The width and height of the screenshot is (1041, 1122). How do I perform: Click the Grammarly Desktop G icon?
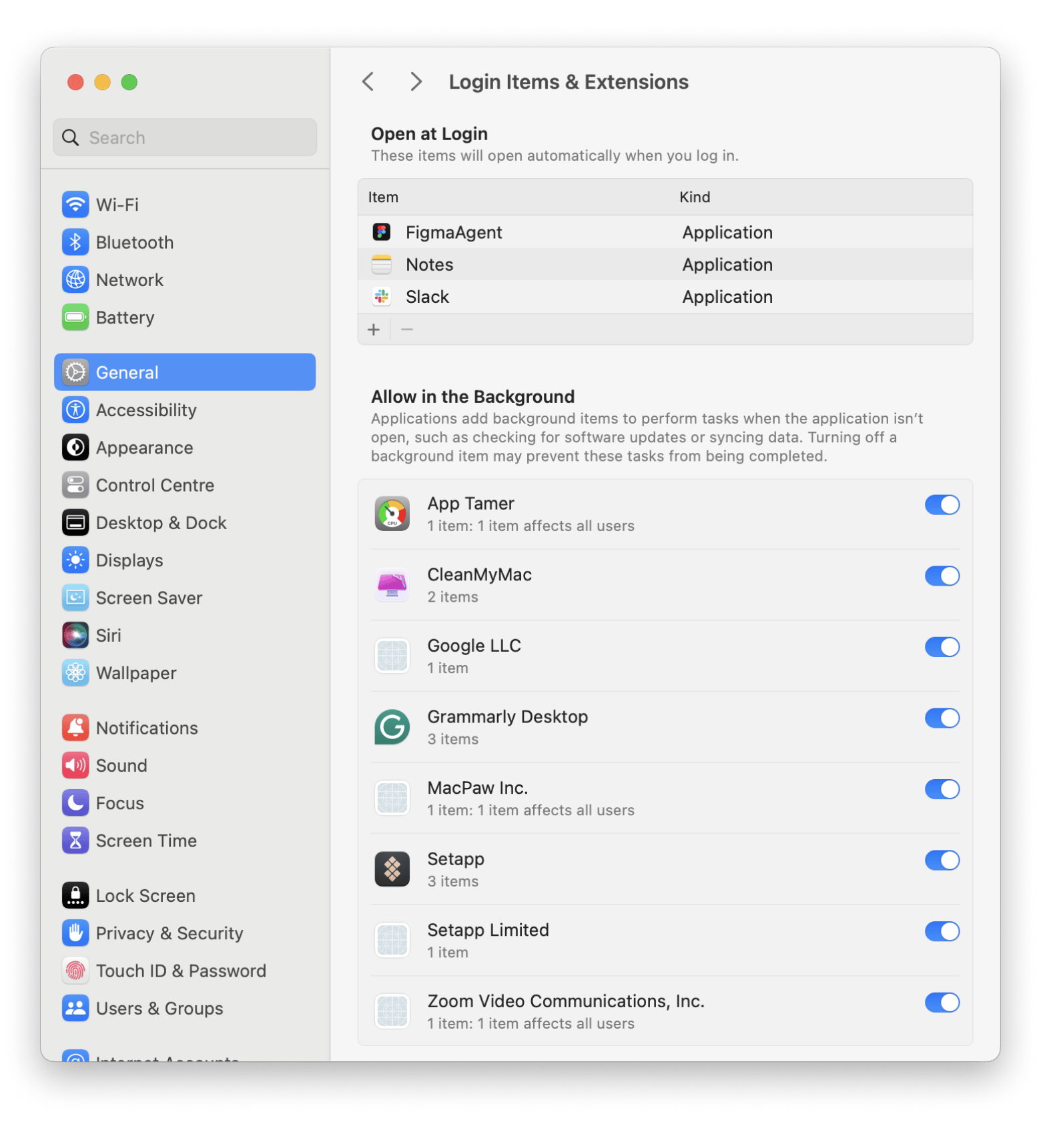click(x=392, y=727)
